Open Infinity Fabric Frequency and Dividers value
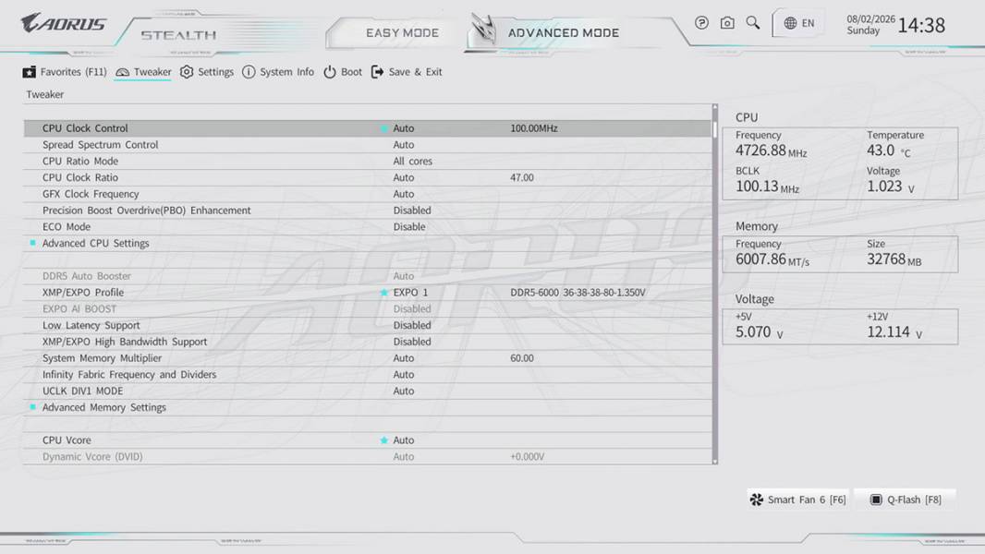 click(x=403, y=374)
